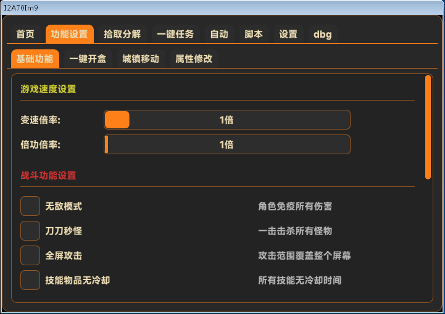Click the 变速倍率 slider bar
Screen dimensions: 445x314
[x=227, y=120]
